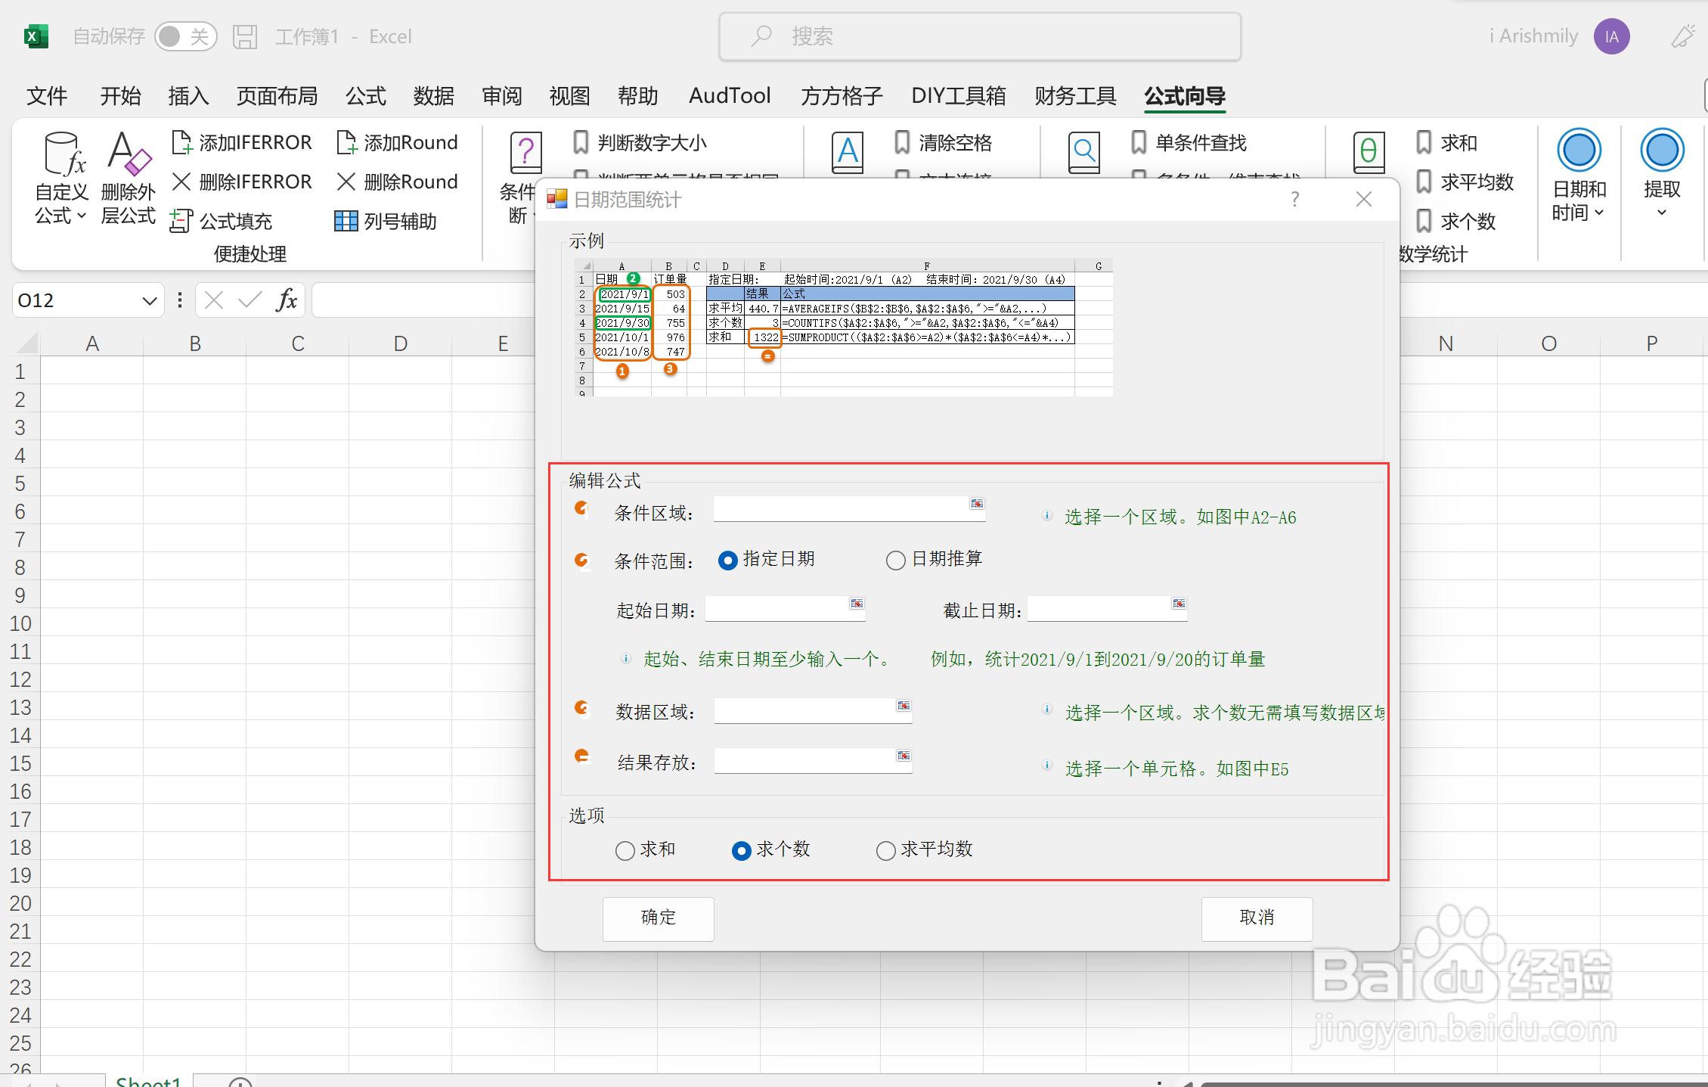Switch to the 财务工具 tab
The image size is (1708, 1087).
(x=1075, y=96)
